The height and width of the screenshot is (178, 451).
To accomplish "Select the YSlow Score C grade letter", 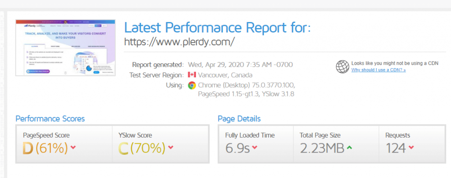I will pyautogui.click(x=124, y=148).
